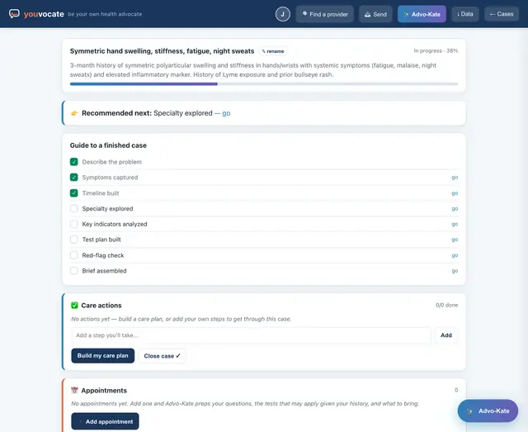
Task: Click the youvocate brand name text
Action: tap(44, 14)
